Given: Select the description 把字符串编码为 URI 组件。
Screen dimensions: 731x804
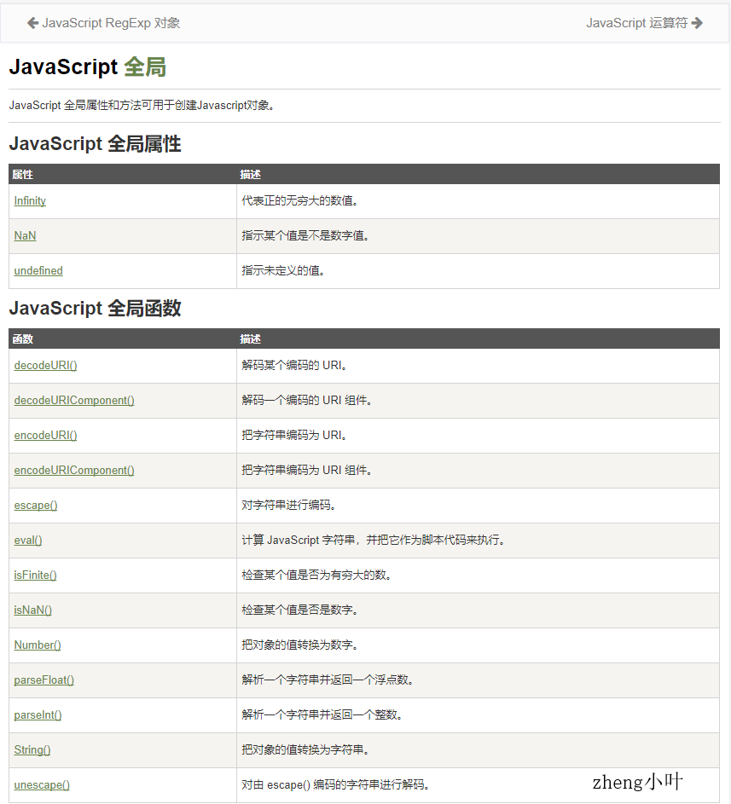Looking at the screenshot, I should click(307, 470).
